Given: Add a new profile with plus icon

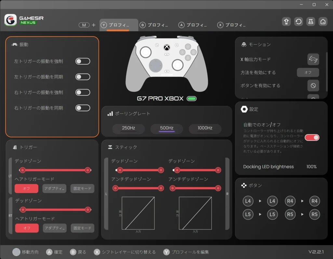Looking at the screenshot, I should pyautogui.click(x=94, y=25).
